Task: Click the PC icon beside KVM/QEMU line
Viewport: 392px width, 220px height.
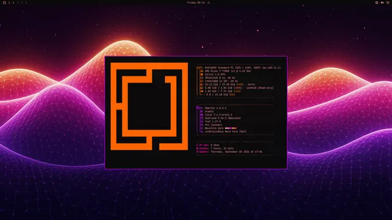Action: tap(198, 68)
